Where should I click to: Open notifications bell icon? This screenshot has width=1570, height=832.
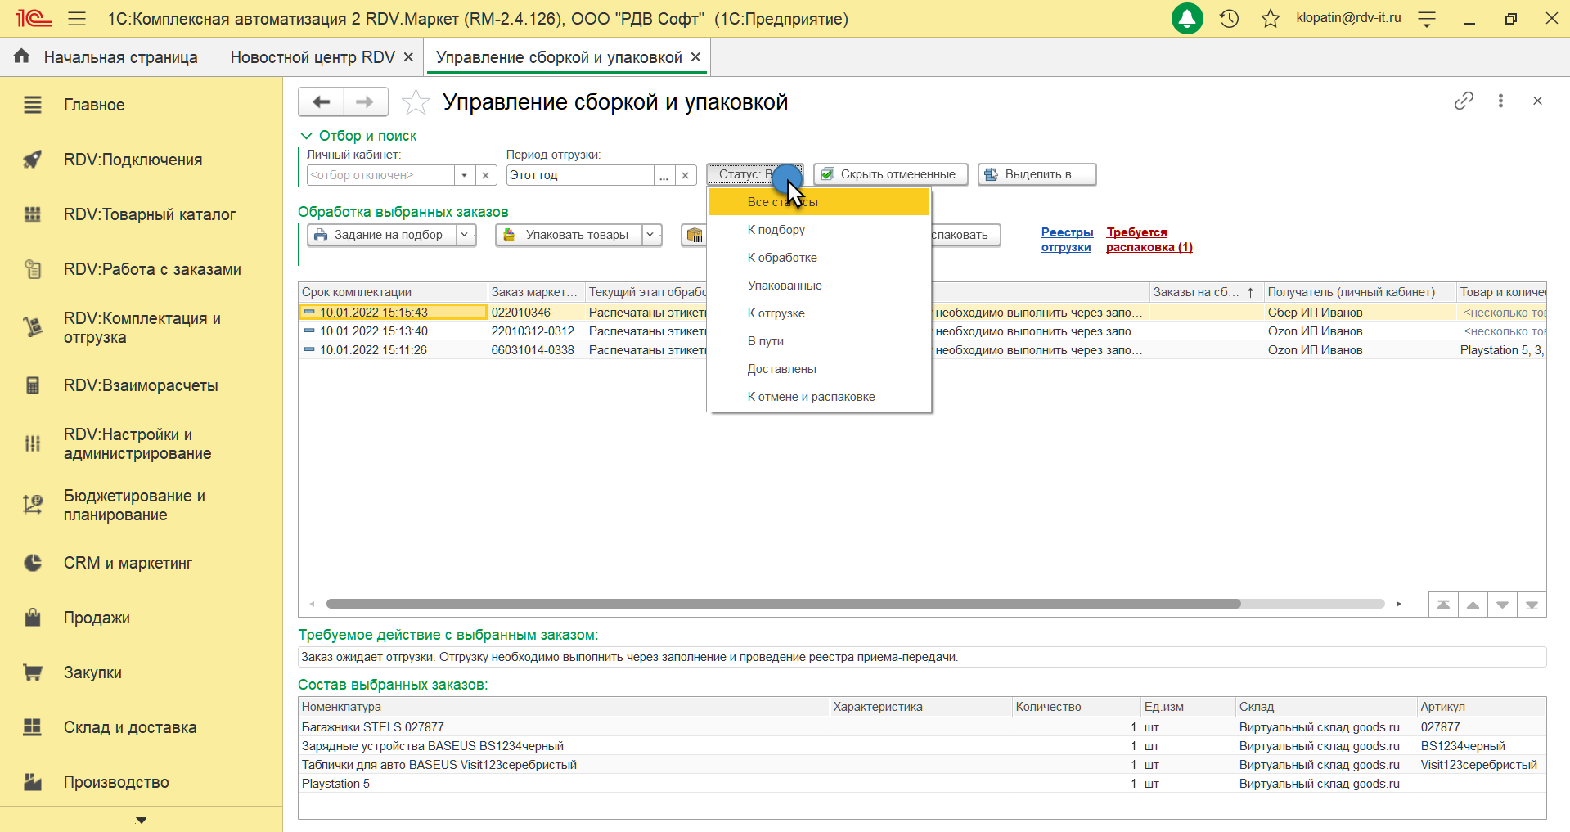[x=1186, y=18]
